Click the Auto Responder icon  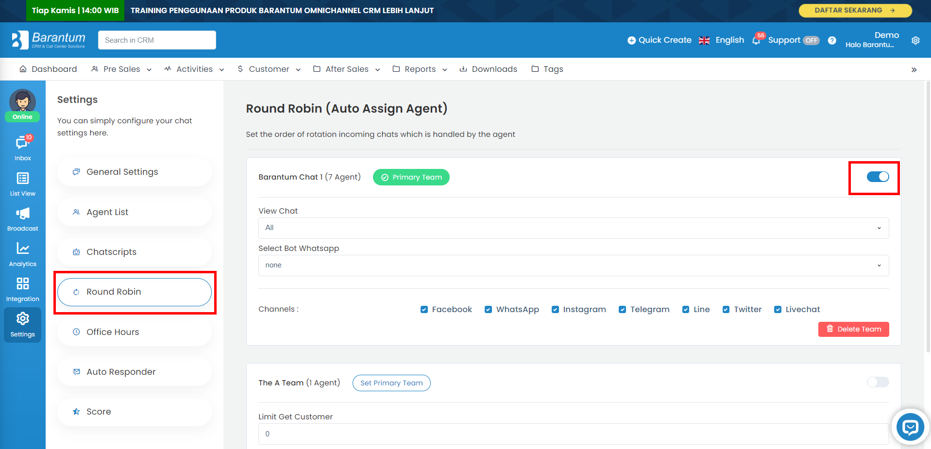[x=76, y=372]
